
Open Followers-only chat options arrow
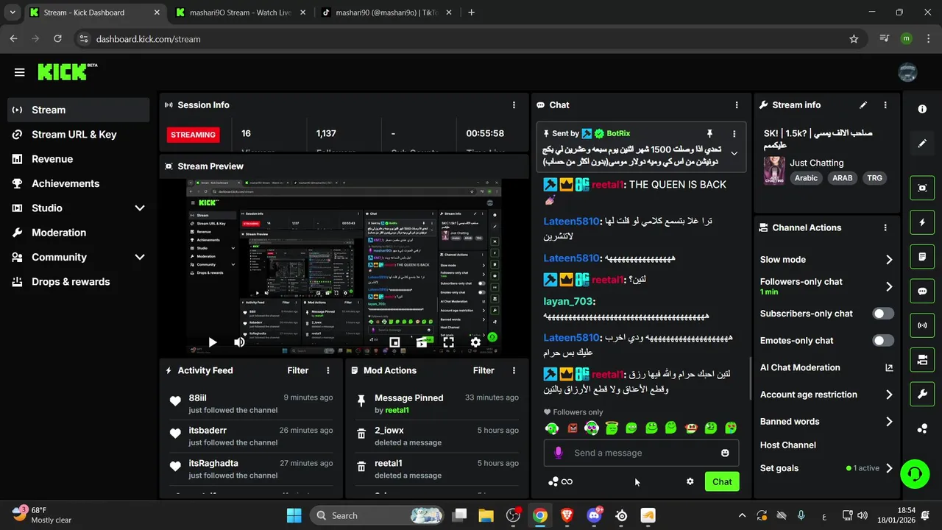(889, 286)
